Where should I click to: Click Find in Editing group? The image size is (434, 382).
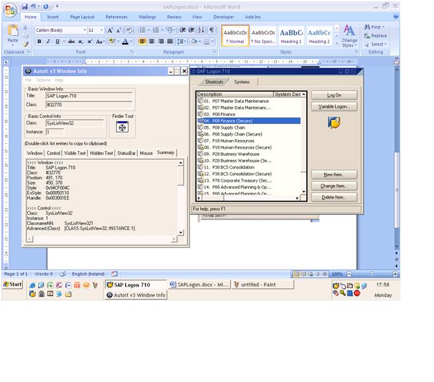pyautogui.click(x=374, y=27)
